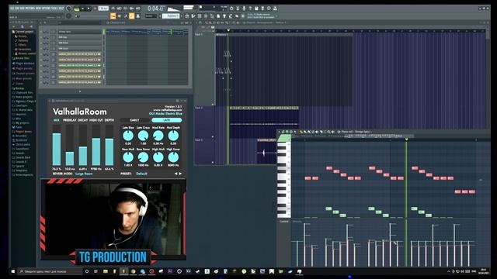Adjust the Decay slider in ValhallaRoom
Viewport: 497px width, 279px height.
(83, 146)
